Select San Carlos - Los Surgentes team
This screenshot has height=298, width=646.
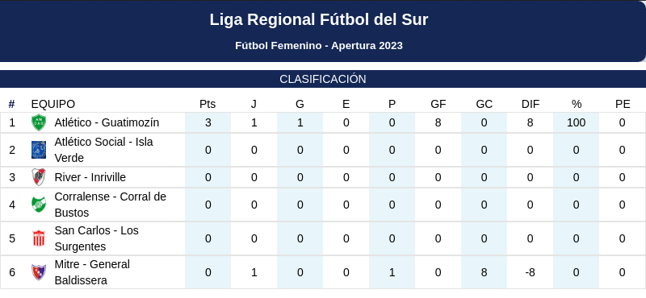(x=96, y=238)
